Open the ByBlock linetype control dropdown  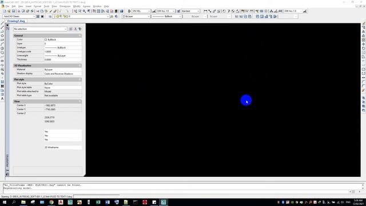pos(166,17)
